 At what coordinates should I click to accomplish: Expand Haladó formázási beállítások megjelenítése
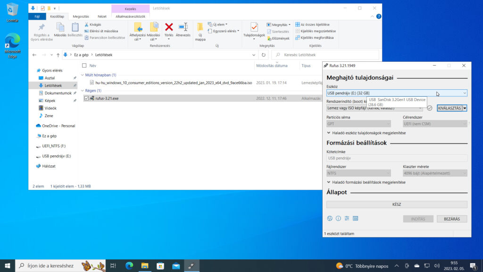click(366, 182)
